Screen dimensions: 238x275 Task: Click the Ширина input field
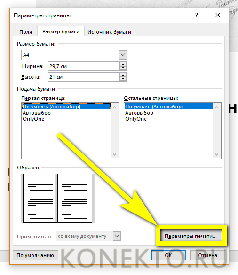[84, 66]
